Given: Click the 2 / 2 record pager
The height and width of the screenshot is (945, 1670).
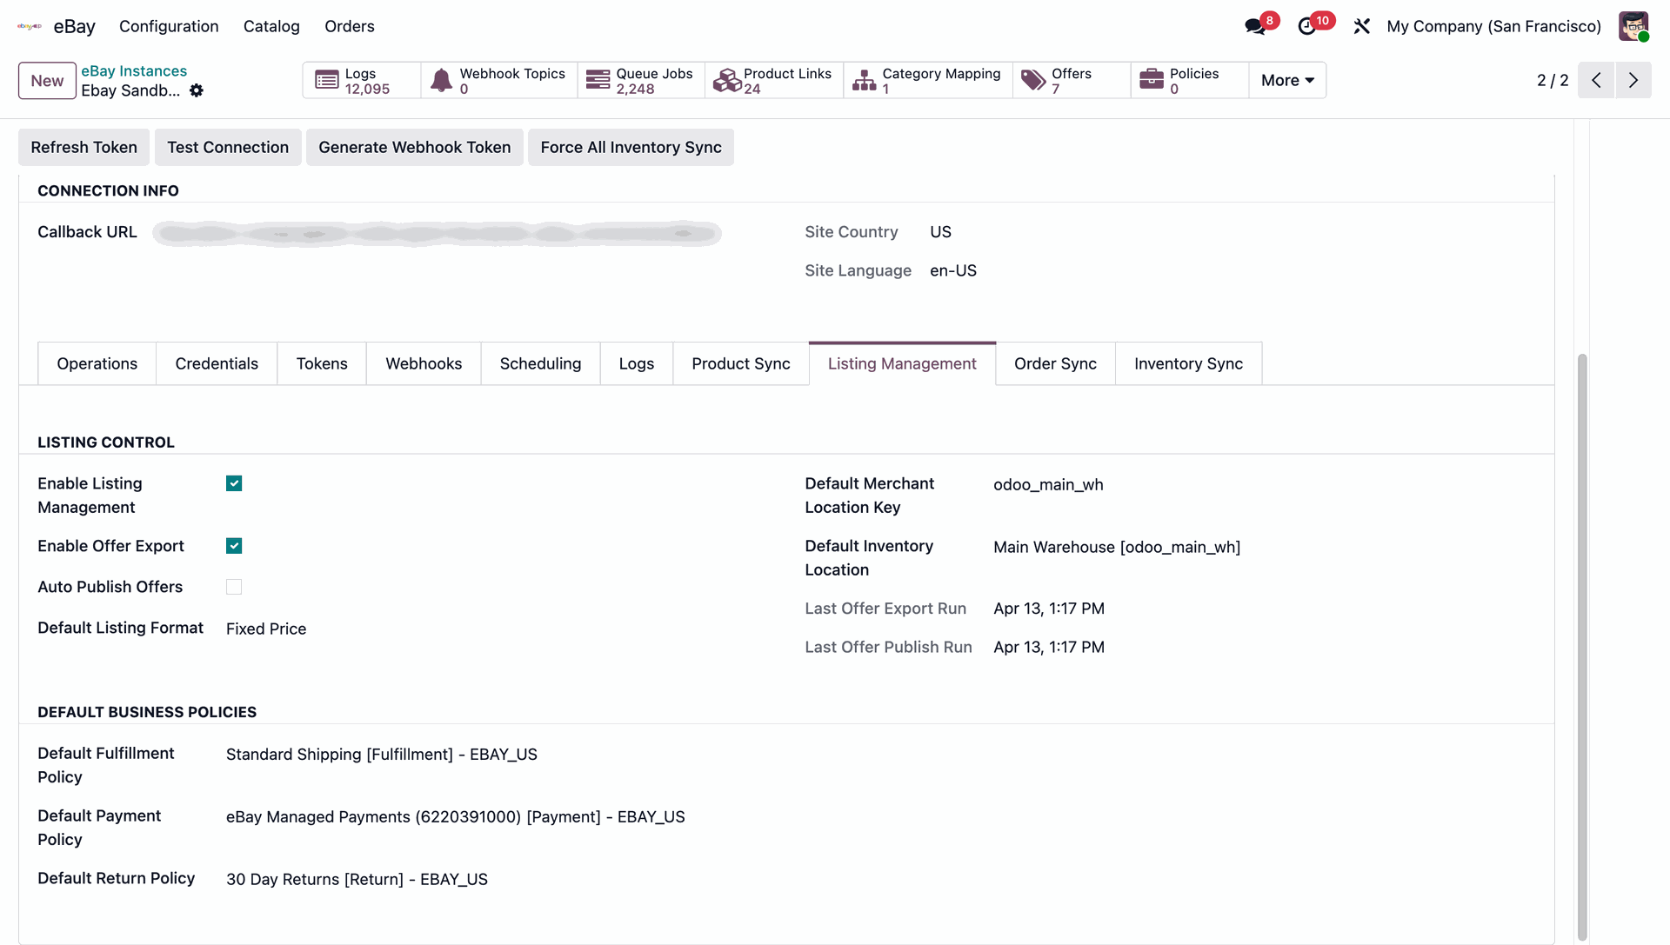Looking at the screenshot, I should (1553, 80).
